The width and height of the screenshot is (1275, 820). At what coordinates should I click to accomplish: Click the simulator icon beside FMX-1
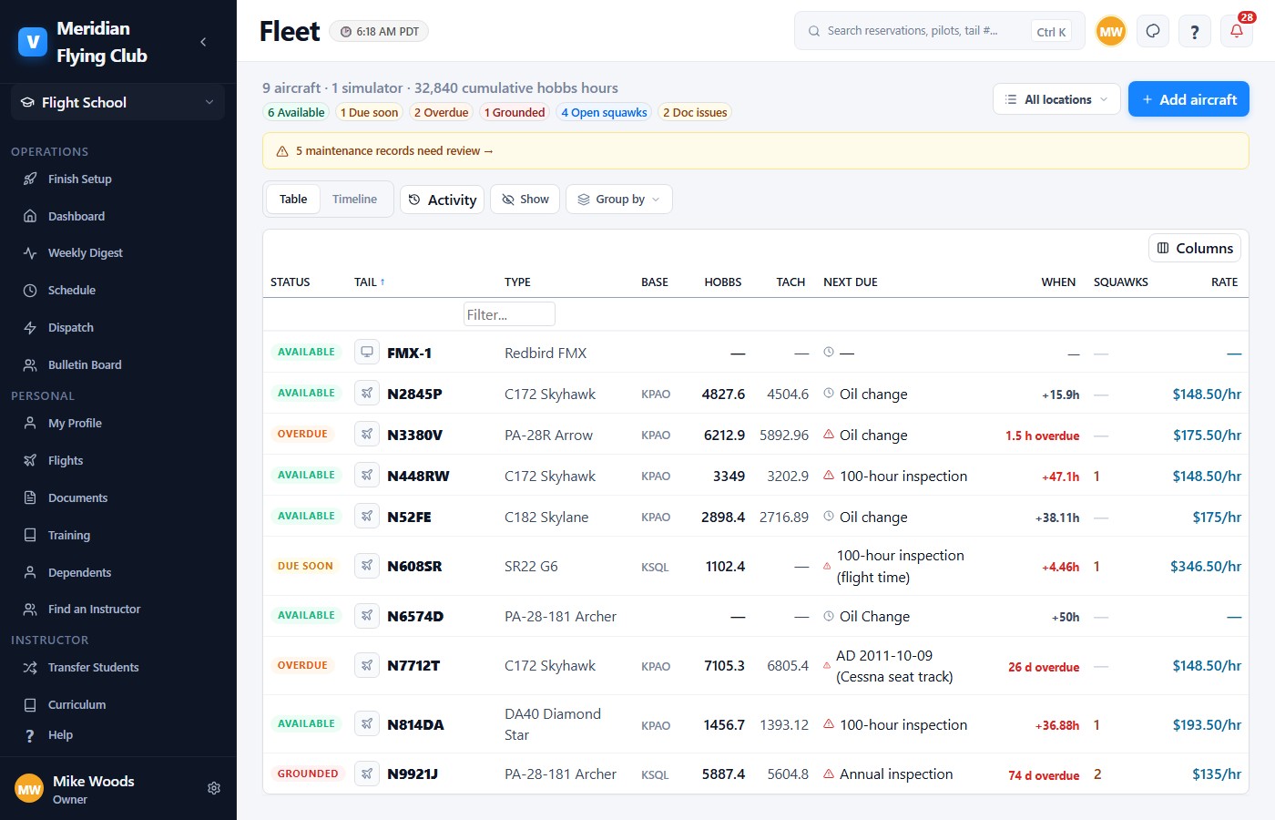367,352
